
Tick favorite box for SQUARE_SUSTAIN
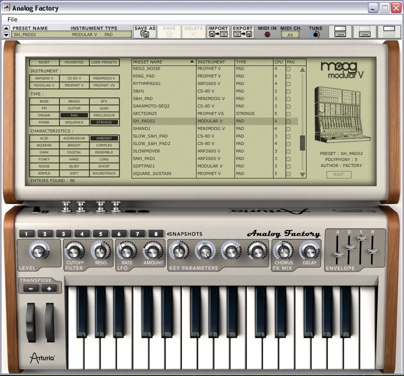(x=288, y=174)
